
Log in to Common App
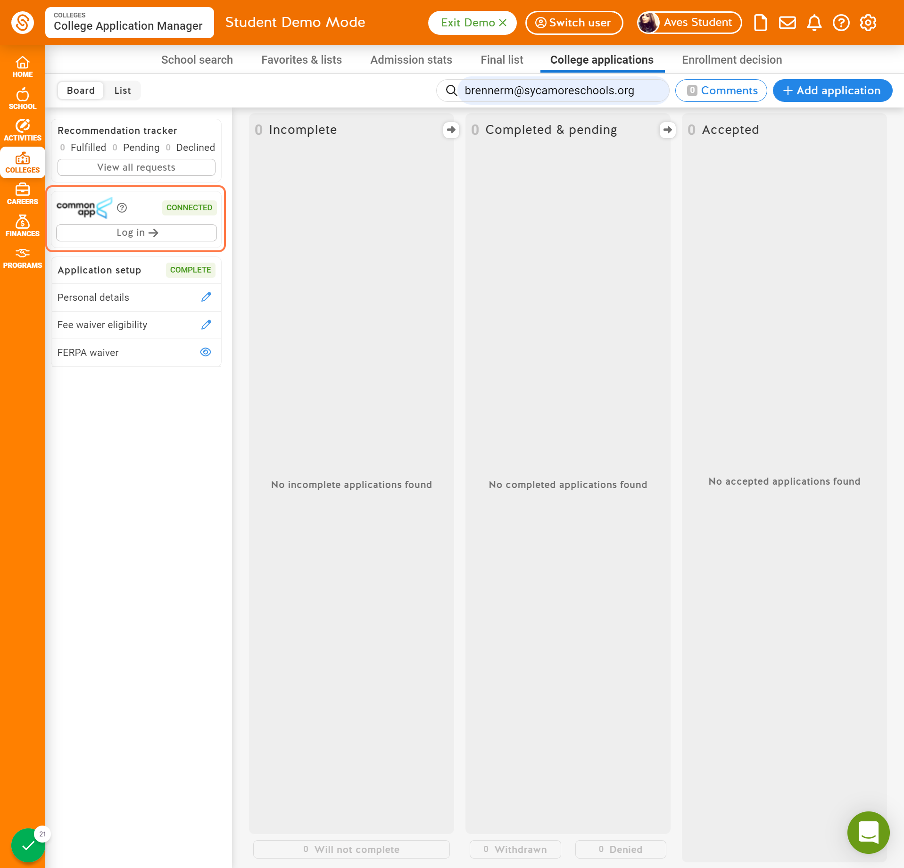[x=136, y=232]
